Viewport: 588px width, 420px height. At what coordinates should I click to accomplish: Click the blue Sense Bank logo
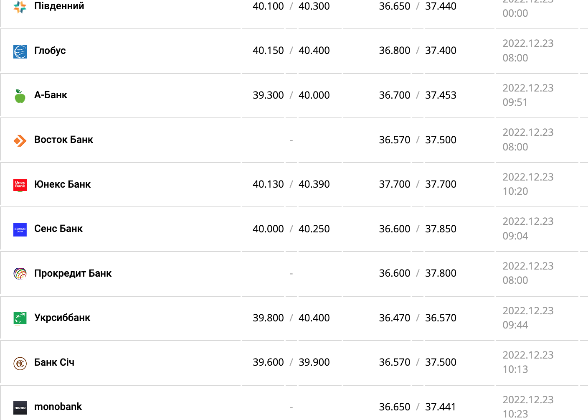pos(20,229)
